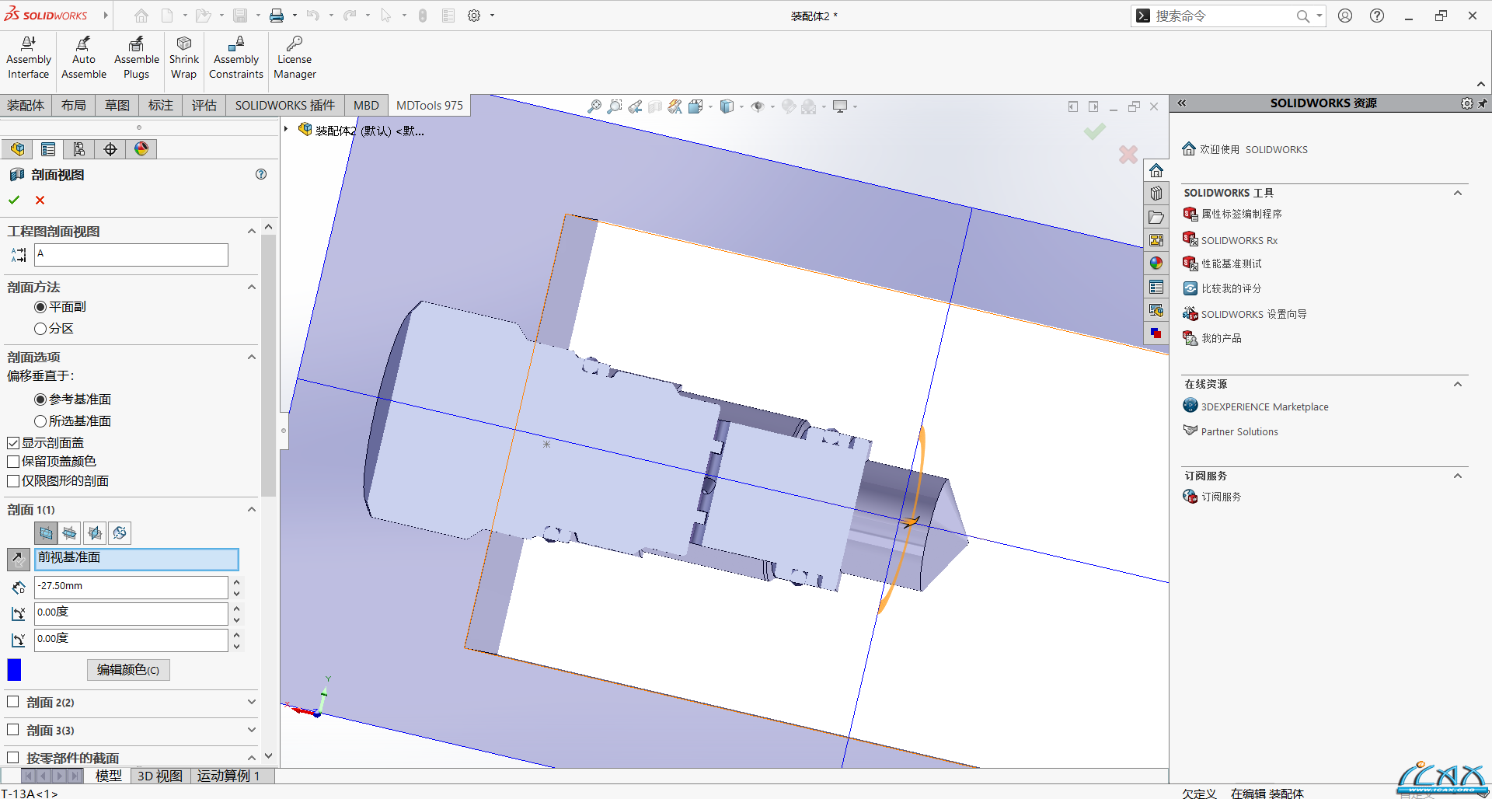
Task: Uncheck the 显示剖面盖 checkbox
Action: pos(13,443)
